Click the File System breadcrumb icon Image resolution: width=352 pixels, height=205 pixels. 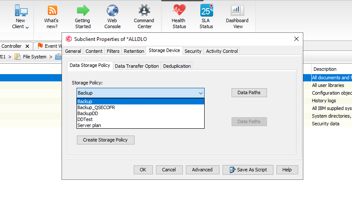pyautogui.click(x=17, y=57)
